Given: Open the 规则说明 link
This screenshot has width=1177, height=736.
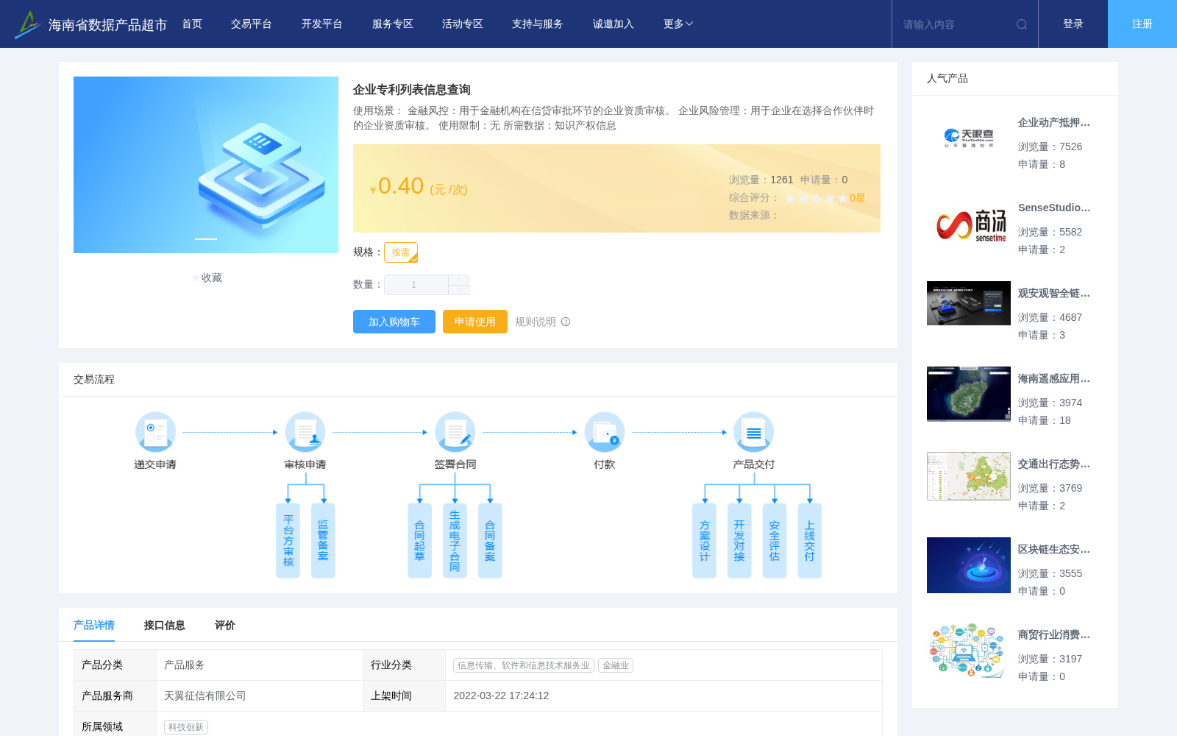Looking at the screenshot, I should pyautogui.click(x=536, y=322).
